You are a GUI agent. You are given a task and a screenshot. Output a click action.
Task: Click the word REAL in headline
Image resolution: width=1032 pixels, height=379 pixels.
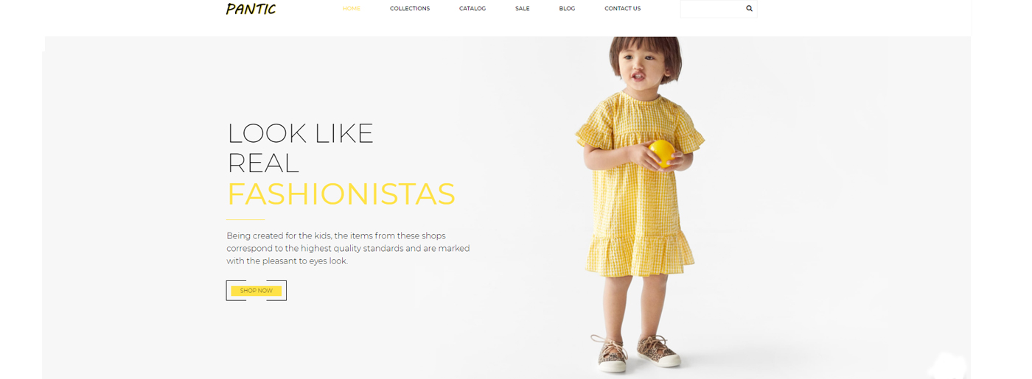click(x=262, y=163)
